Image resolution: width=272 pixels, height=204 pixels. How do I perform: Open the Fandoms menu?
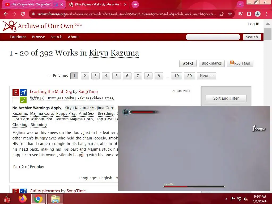click(x=18, y=37)
